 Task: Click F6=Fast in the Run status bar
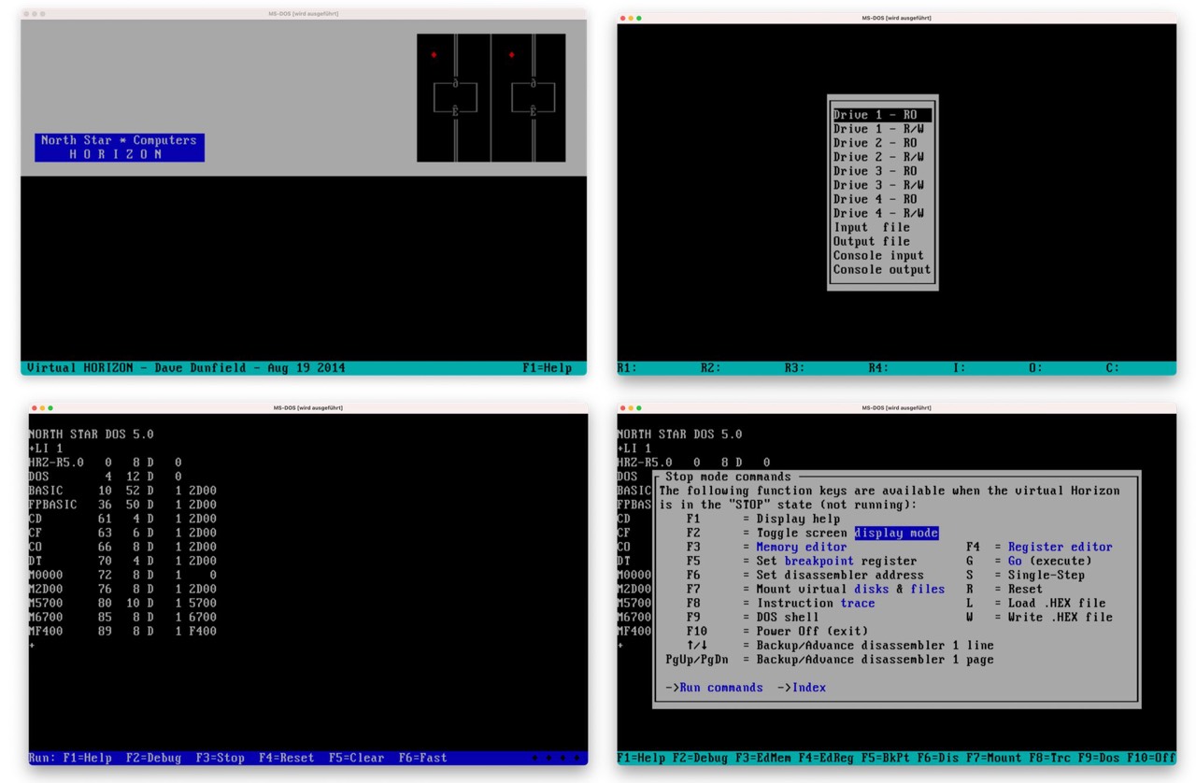pyautogui.click(x=423, y=758)
